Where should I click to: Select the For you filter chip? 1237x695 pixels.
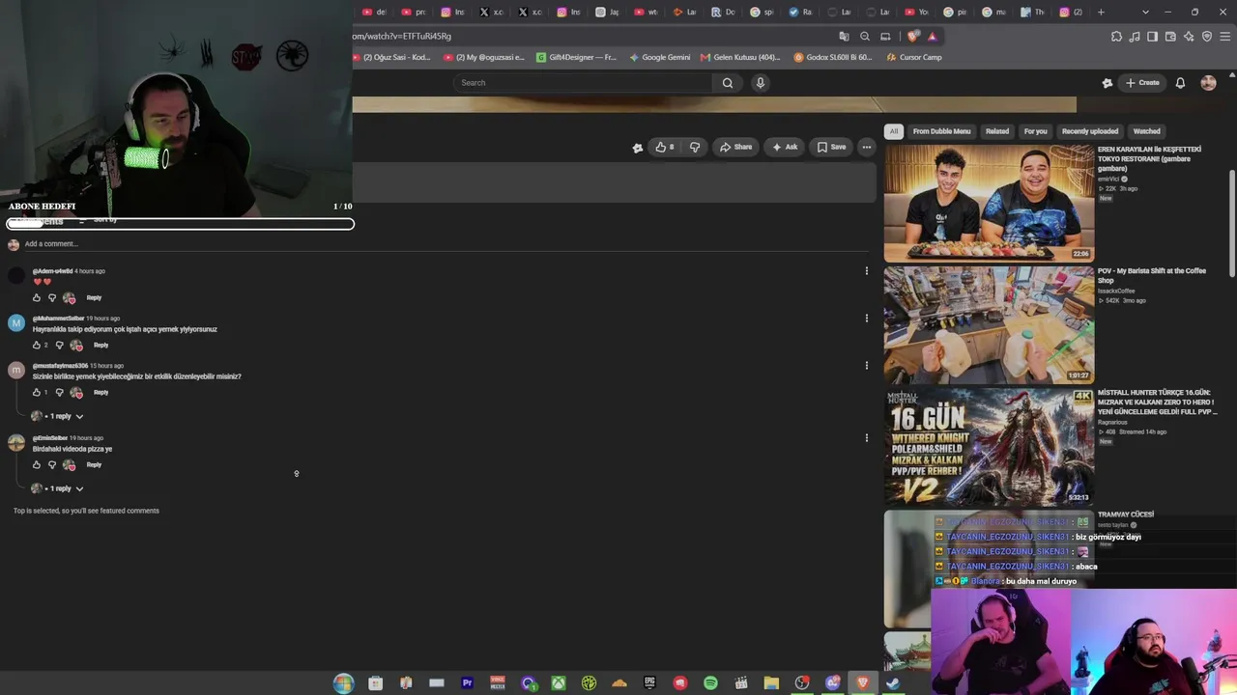click(x=1035, y=131)
